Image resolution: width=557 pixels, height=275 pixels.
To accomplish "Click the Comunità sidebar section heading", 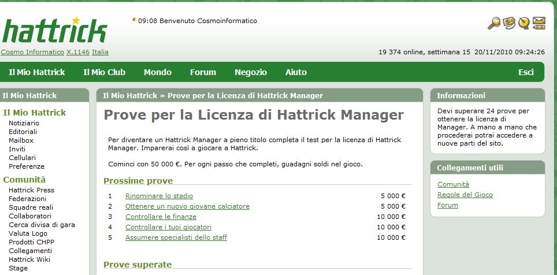I will (24, 180).
